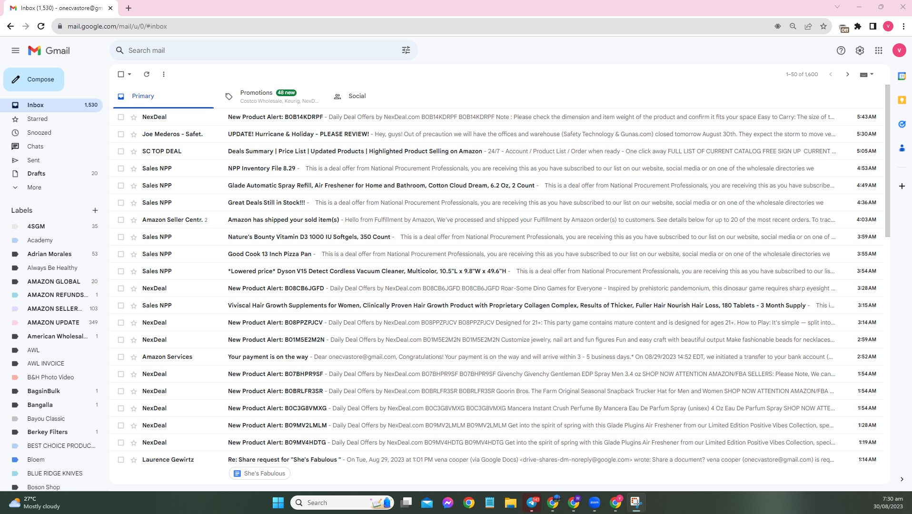Select the Primary tab
Screen dimensions: 912x514
(163, 96)
